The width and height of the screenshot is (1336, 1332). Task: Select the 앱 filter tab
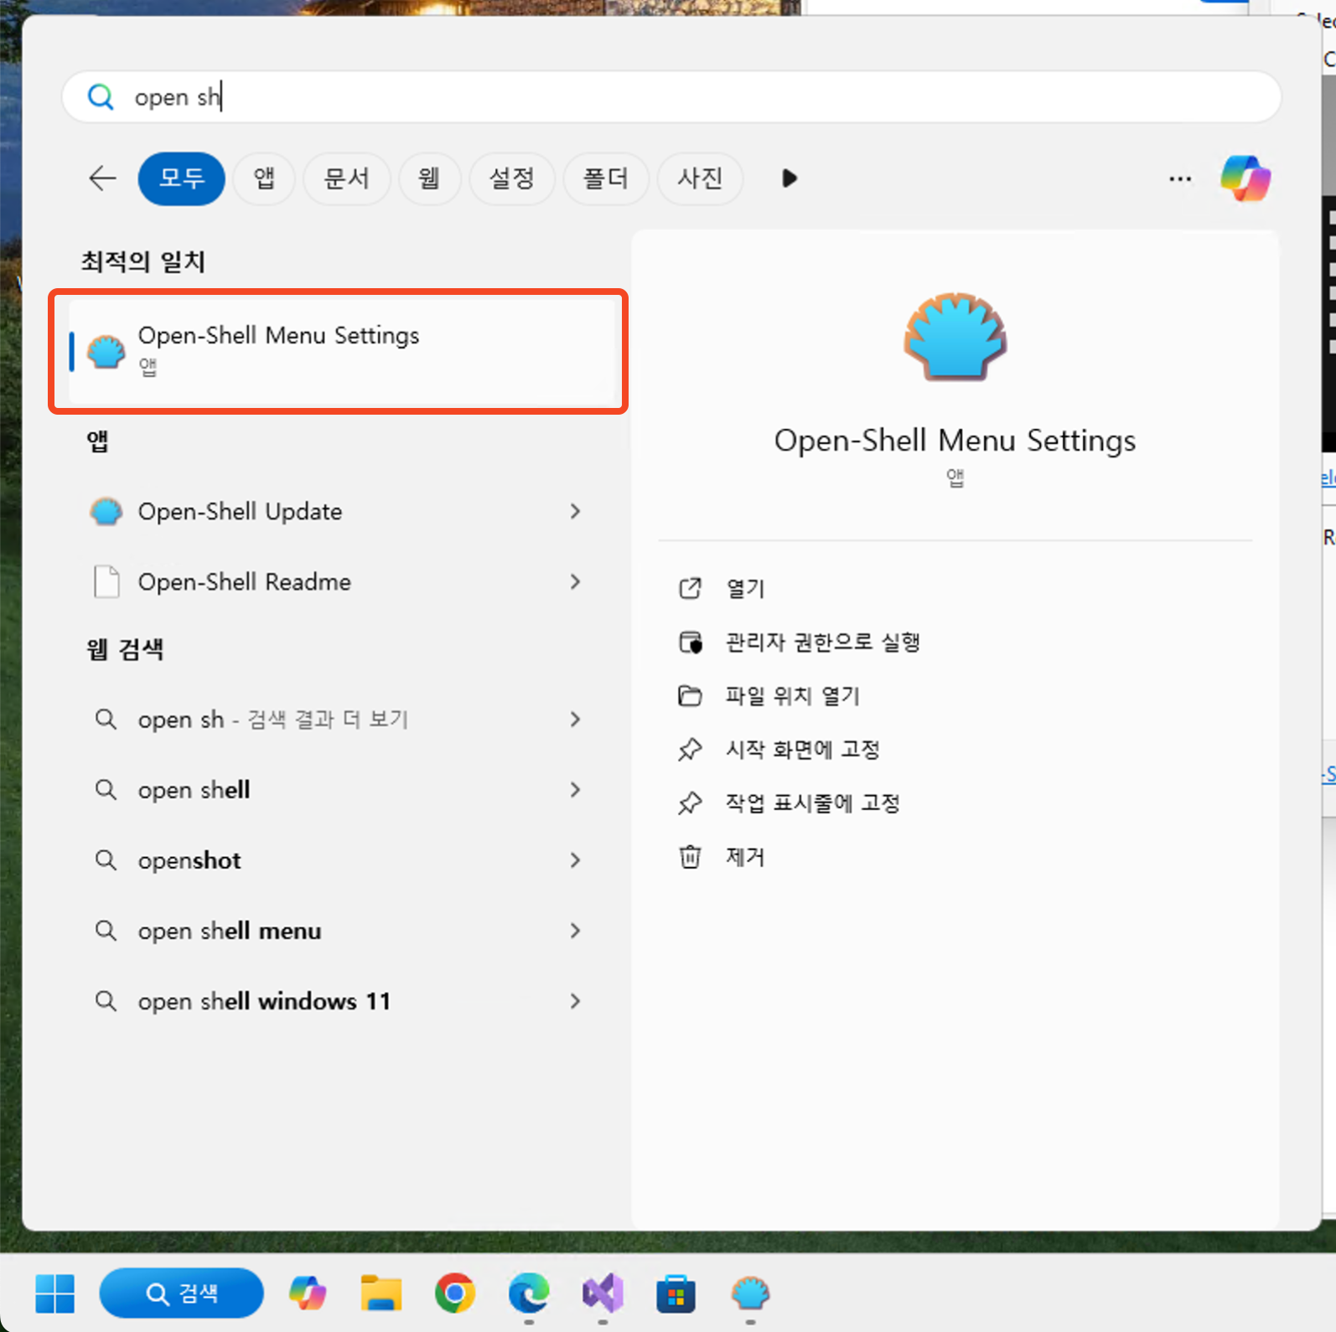[x=264, y=178]
